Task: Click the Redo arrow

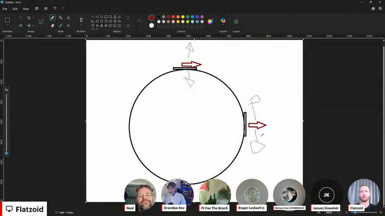Action: coord(63,9)
